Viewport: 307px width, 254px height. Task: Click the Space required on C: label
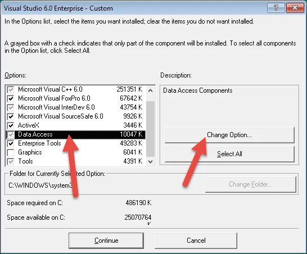pyautogui.click(x=35, y=203)
